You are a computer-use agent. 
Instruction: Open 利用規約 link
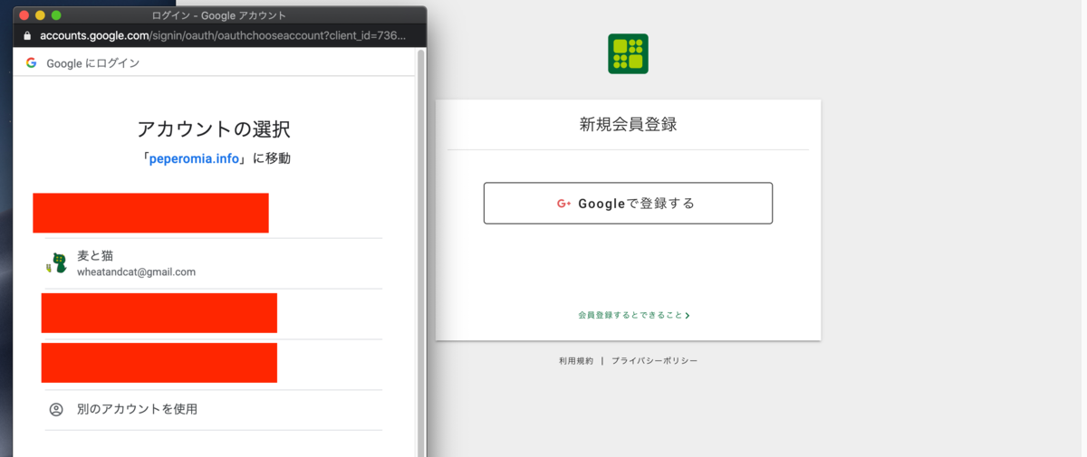[x=576, y=360]
